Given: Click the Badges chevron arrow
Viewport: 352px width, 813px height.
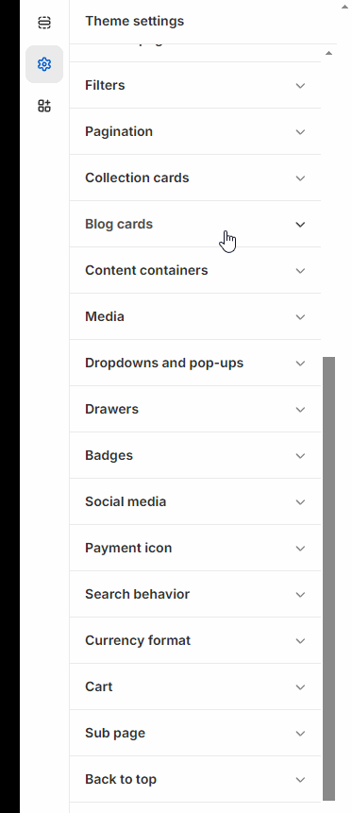Looking at the screenshot, I should point(300,456).
